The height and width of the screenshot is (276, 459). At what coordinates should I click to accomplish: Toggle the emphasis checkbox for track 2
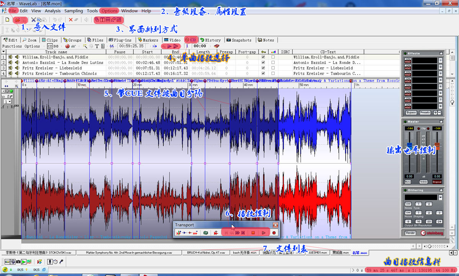[273, 62]
